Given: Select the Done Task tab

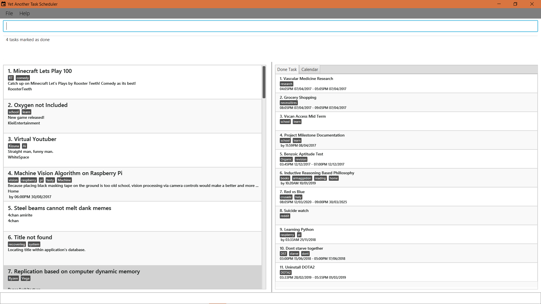Looking at the screenshot, I should coord(287,69).
